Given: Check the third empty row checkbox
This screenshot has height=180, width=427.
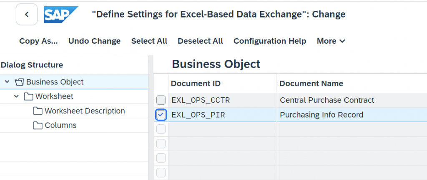Looking at the screenshot, I should [x=161, y=158].
